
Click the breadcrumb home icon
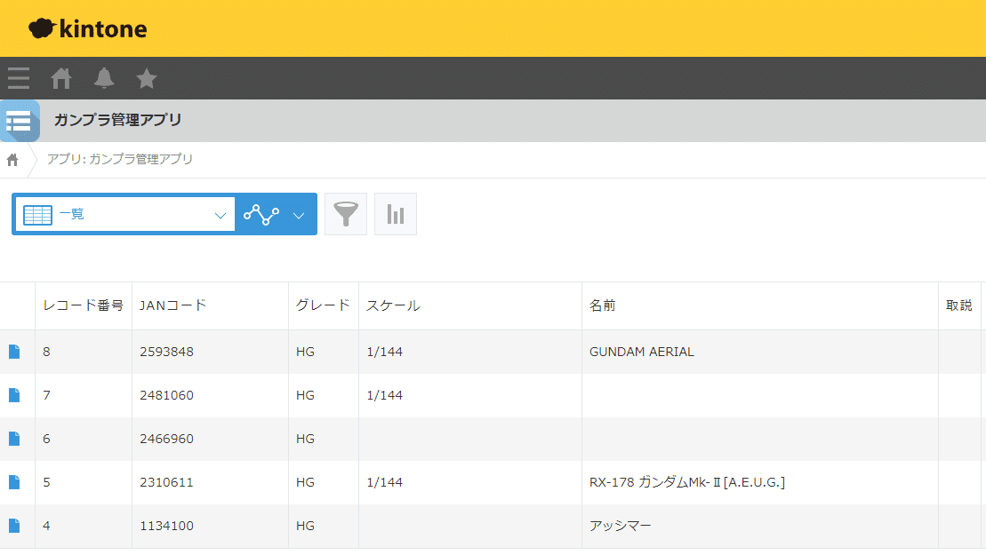(x=12, y=159)
